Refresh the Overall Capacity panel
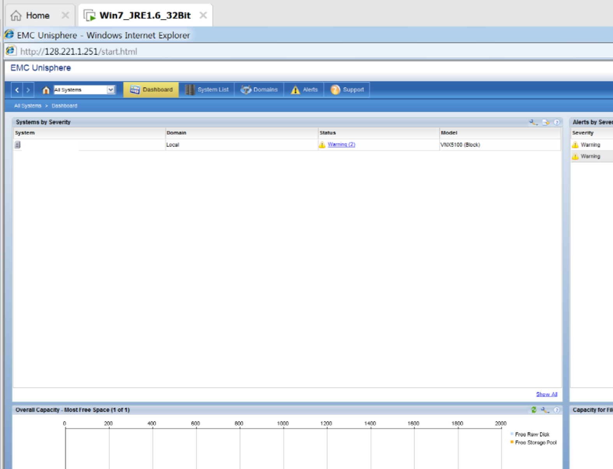613x469 pixels. click(534, 410)
